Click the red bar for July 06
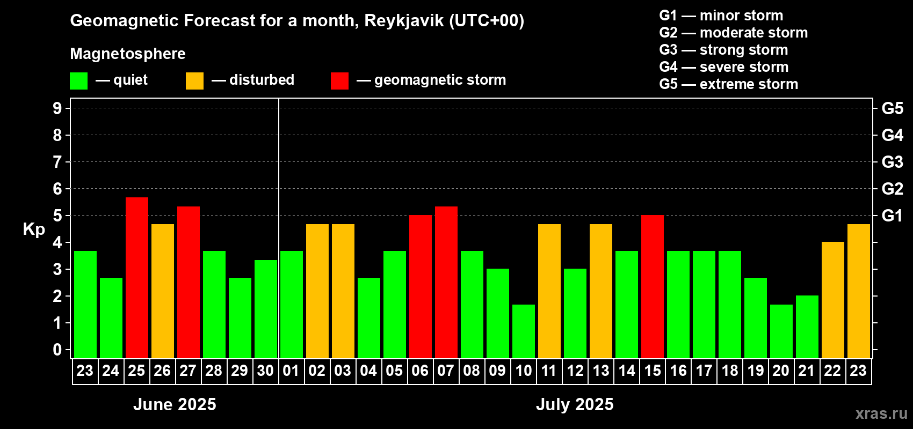 [421, 287]
